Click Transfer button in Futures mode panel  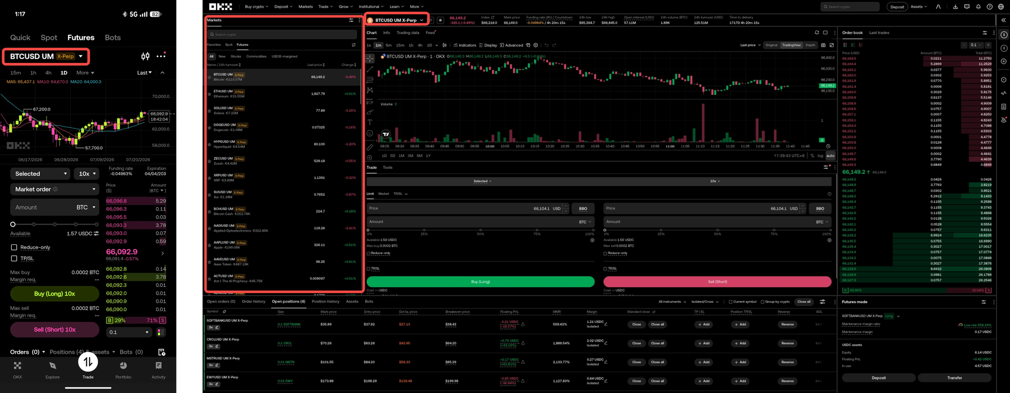[954, 378]
